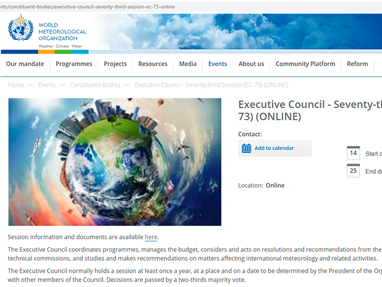This screenshot has height=287, width=382.
Task: Click the start date 14 calendar icon
Action: click(x=353, y=153)
